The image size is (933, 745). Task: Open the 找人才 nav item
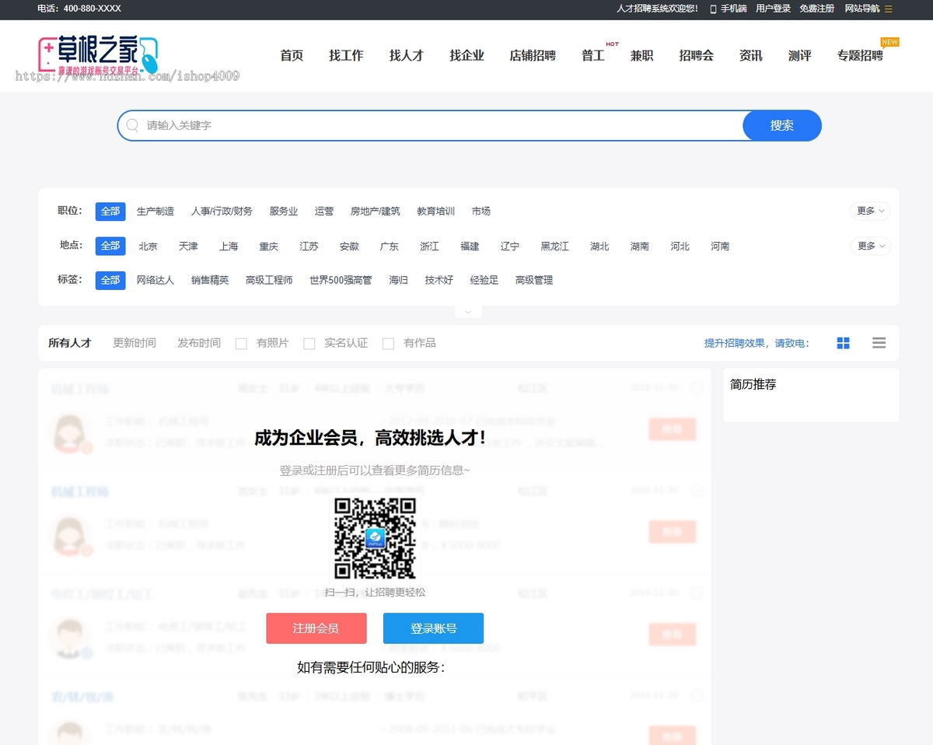click(x=407, y=55)
